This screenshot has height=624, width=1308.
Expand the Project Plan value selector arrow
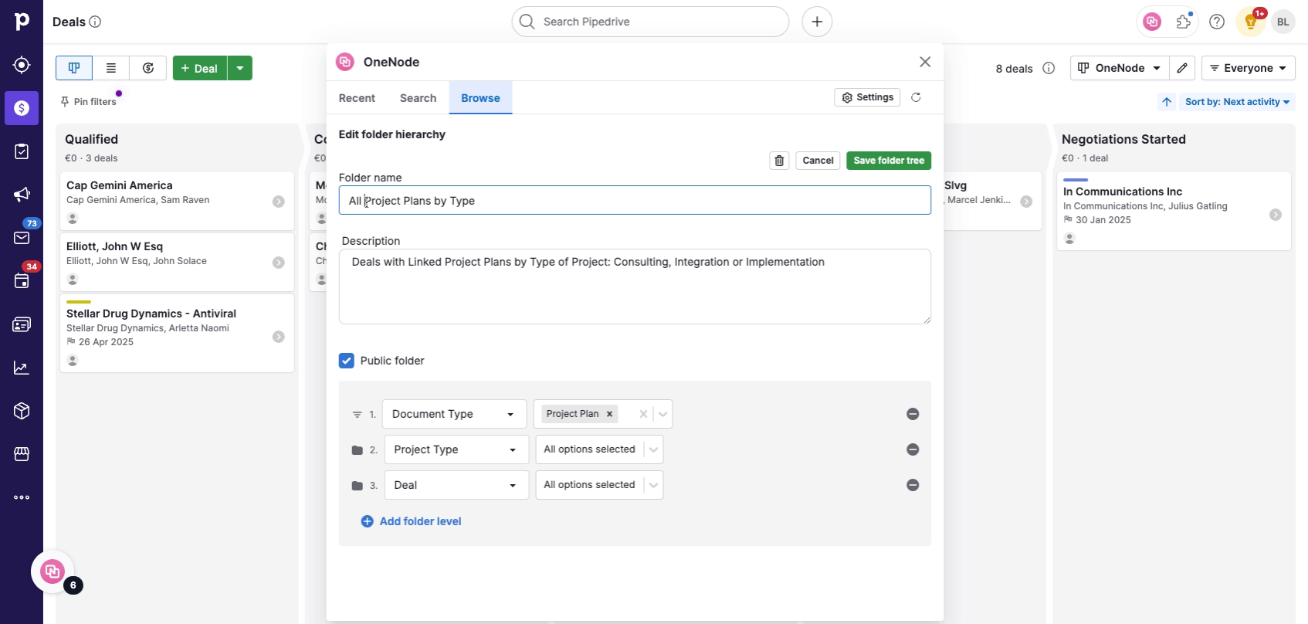(662, 414)
